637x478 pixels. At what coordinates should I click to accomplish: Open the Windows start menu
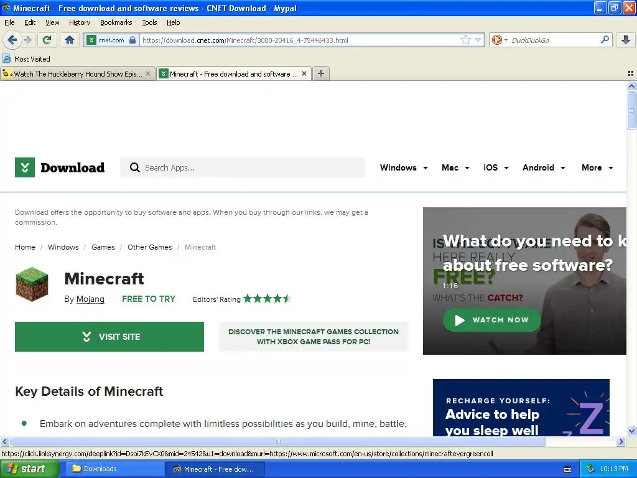[x=29, y=469]
